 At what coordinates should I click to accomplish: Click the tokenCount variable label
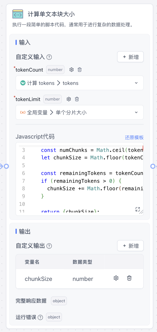point(29,70)
